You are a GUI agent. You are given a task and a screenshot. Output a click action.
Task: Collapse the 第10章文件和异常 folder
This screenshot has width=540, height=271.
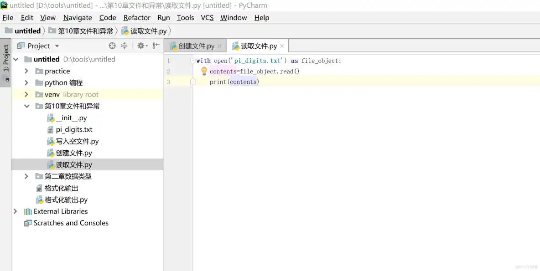point(26,106)
